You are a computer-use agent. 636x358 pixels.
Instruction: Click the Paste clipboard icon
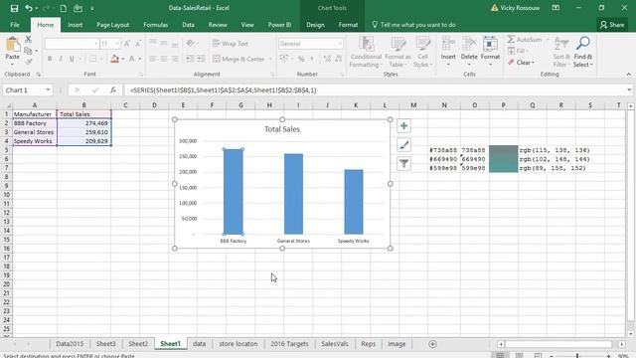[x=13, y=45]
